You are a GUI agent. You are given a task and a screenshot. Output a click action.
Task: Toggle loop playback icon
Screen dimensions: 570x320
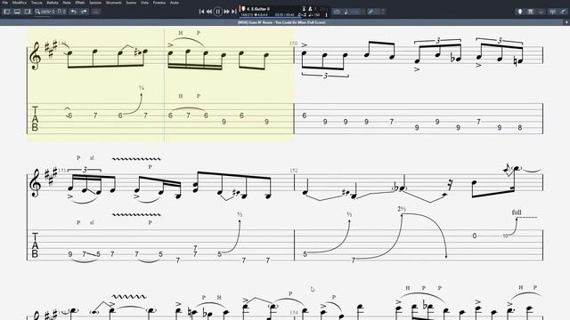pos(337,12)
